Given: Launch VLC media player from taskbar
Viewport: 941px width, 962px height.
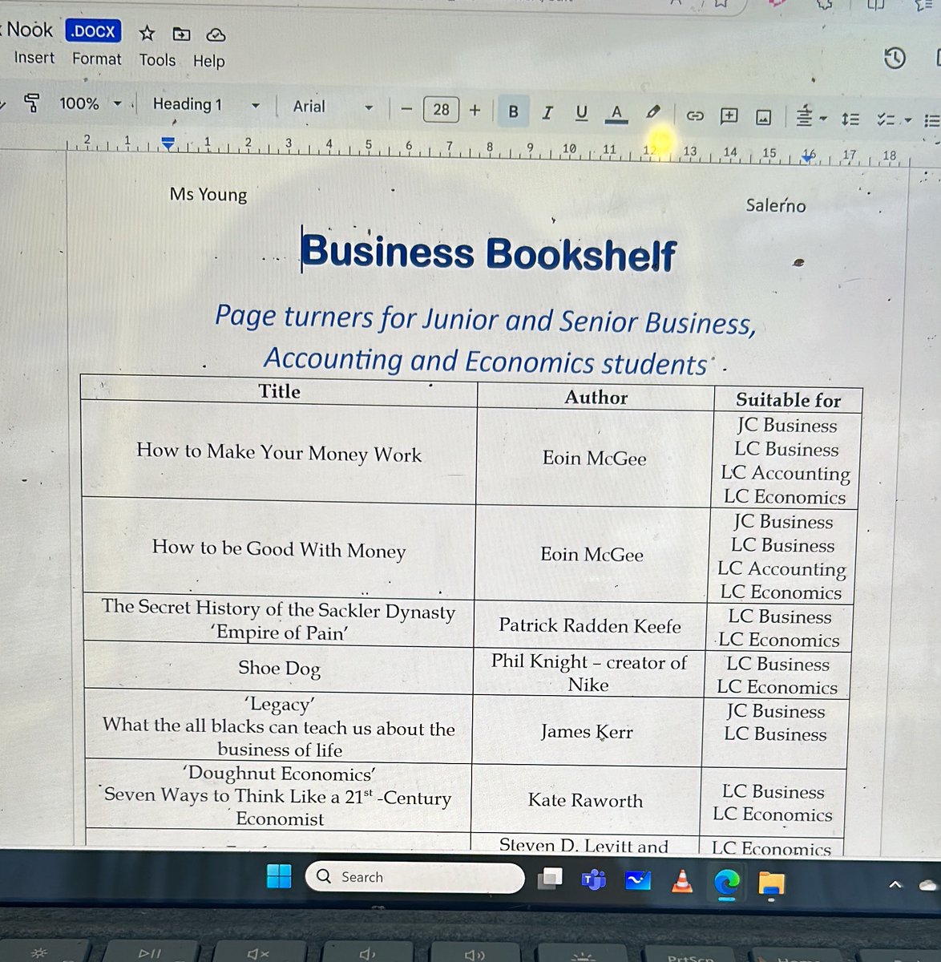Looking at the screenshot, I should click(x=682, y=881).
